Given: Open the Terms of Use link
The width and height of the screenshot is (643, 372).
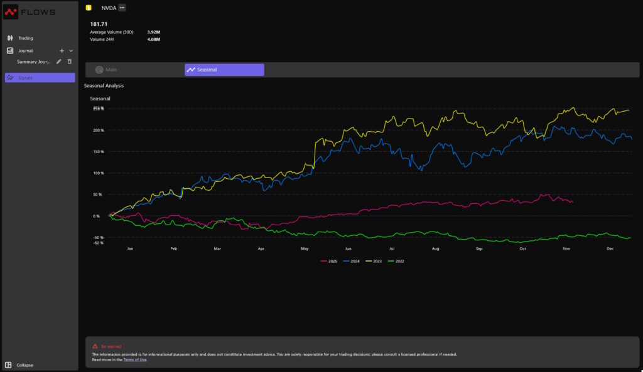Looking at the screenshot, I should pos(135,359).
